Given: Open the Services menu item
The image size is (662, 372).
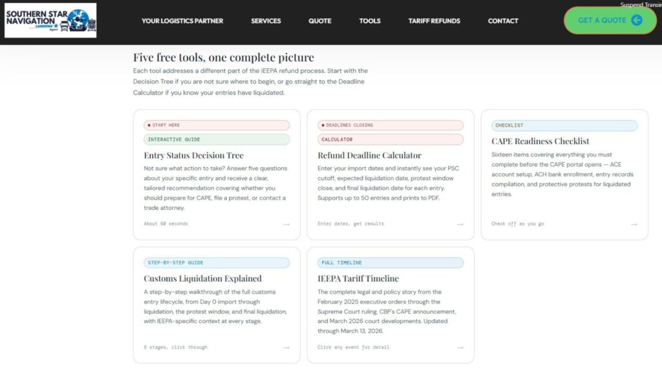Looking at the screenshot, I should [x=266, y=21].
